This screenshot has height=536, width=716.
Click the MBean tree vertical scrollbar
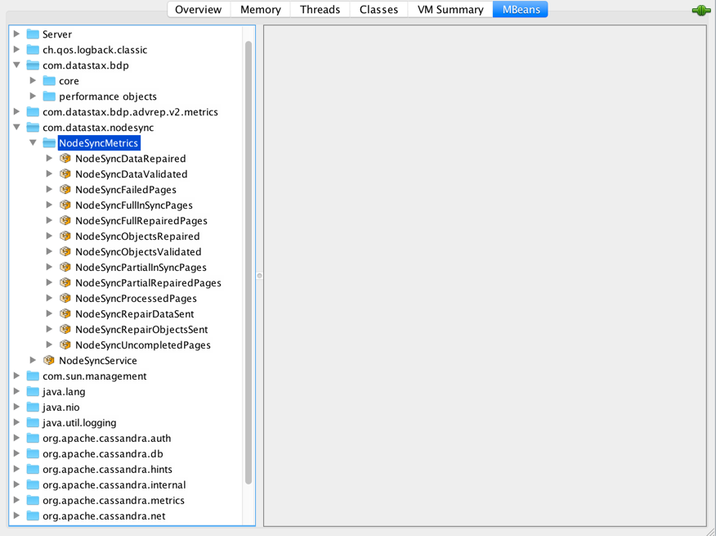pyautogui.click(x=248, y=262)
